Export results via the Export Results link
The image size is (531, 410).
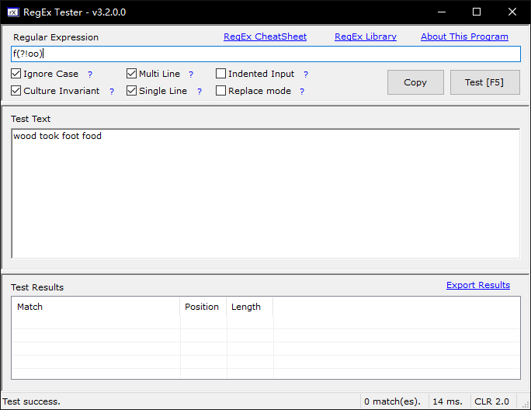(477, 285)
